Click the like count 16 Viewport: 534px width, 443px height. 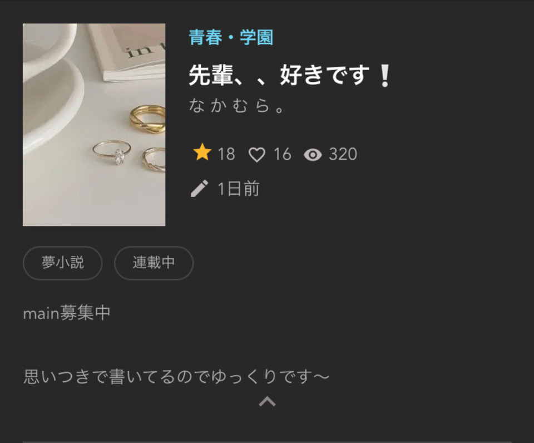coord(283,154)
